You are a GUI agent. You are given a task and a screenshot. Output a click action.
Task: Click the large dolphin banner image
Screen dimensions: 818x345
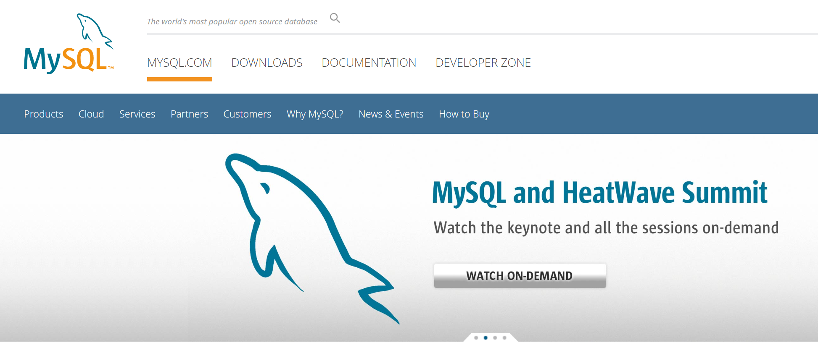tap(312, 238)
